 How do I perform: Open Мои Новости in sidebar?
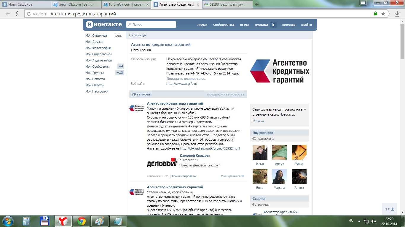point(95,79)
